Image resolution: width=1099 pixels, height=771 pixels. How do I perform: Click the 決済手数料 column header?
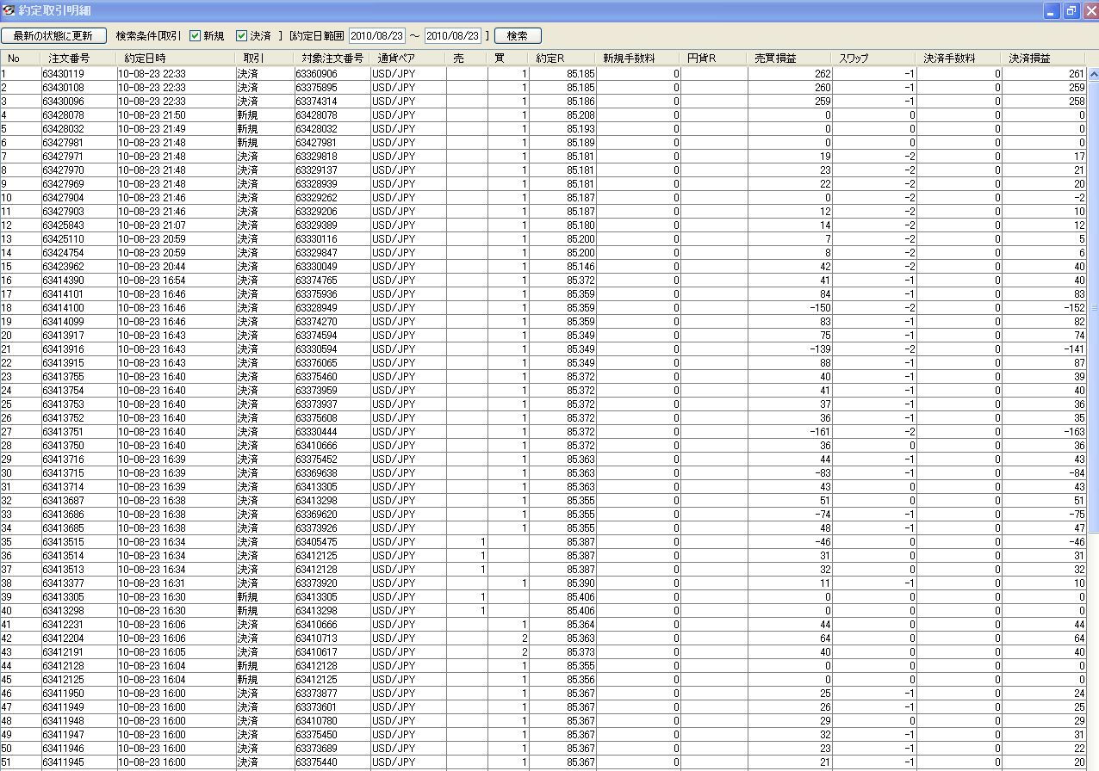(x=959, y=59)
